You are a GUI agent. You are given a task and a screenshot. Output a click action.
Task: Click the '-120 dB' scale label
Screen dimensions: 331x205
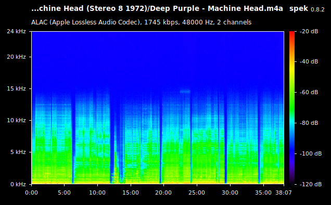(x=311, y=184)
